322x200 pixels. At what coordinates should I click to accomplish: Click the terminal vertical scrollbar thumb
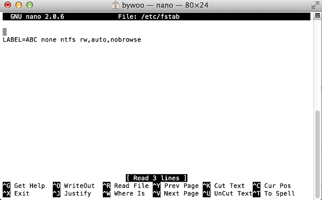(318, 153)
